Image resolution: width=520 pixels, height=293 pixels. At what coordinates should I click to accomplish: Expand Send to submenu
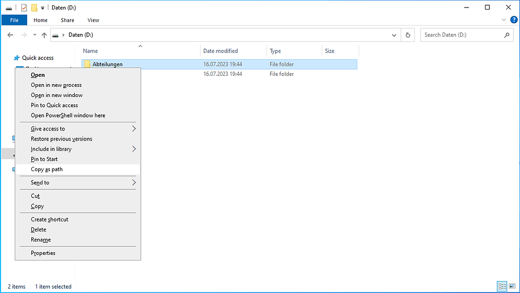(x=78, y=183)
